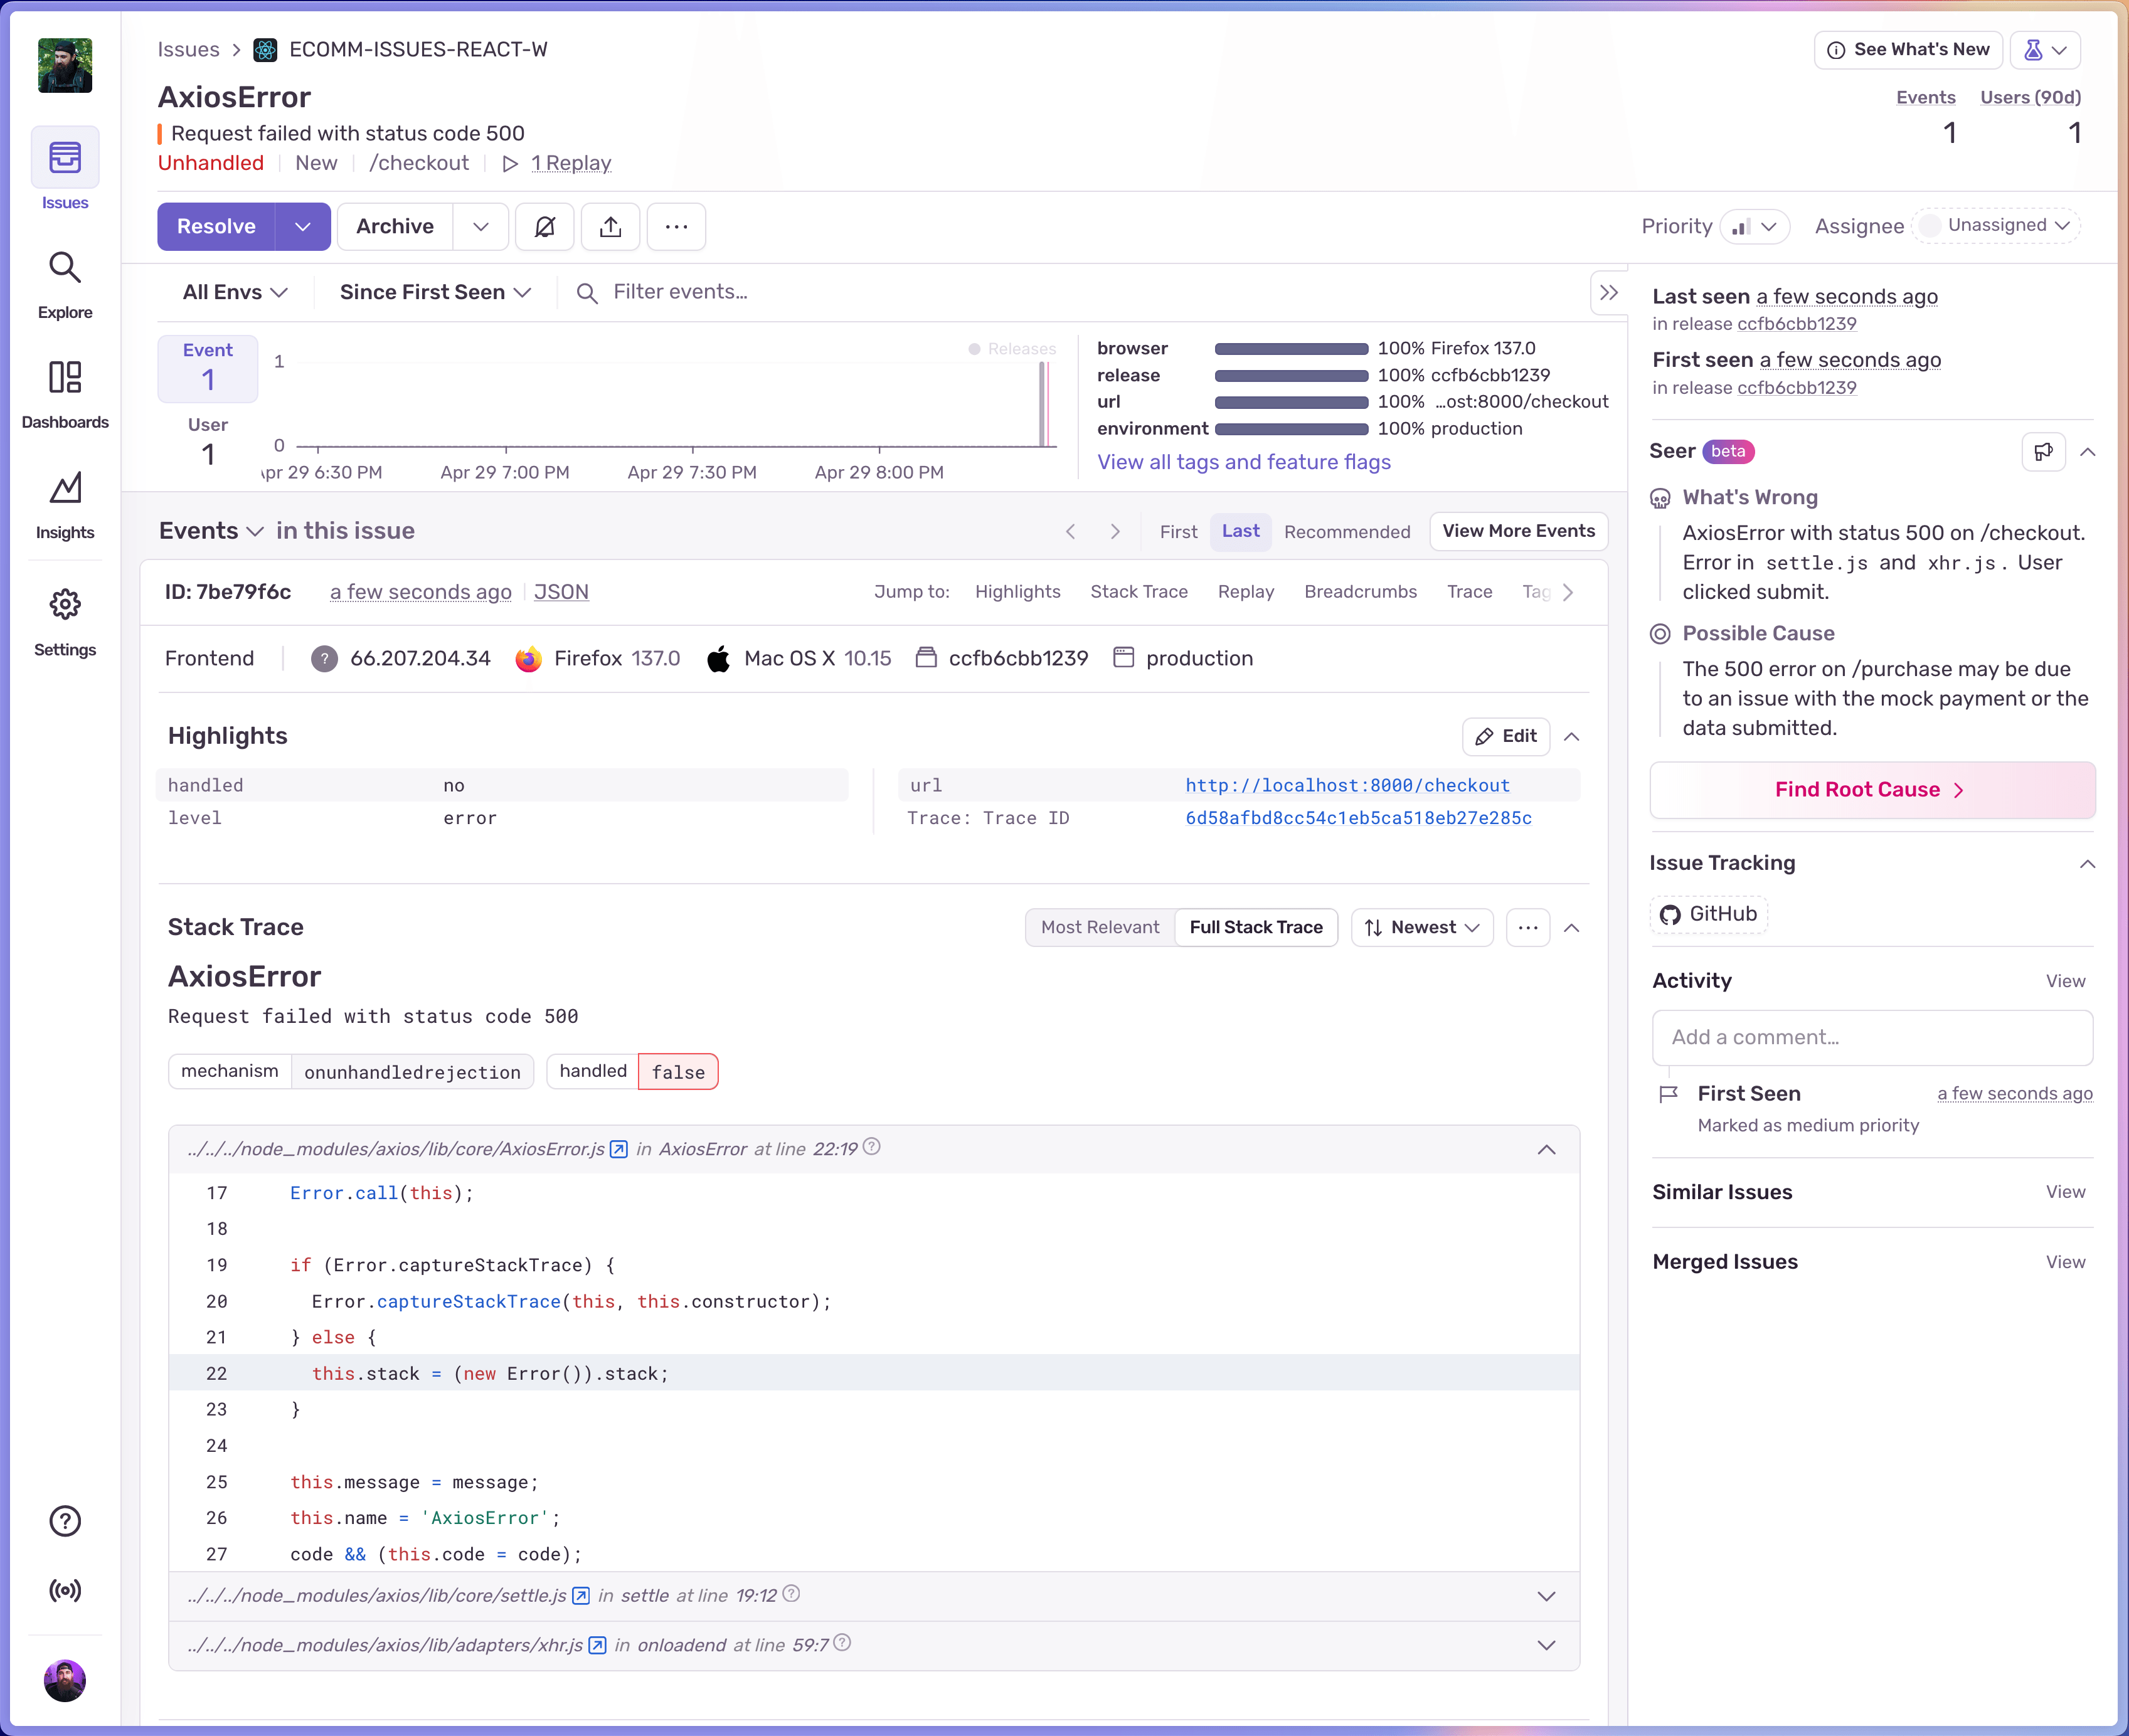Screen dimensions: 2129x1736
Task: Open Dashboards from the sidebar
Action: point(65,395)
